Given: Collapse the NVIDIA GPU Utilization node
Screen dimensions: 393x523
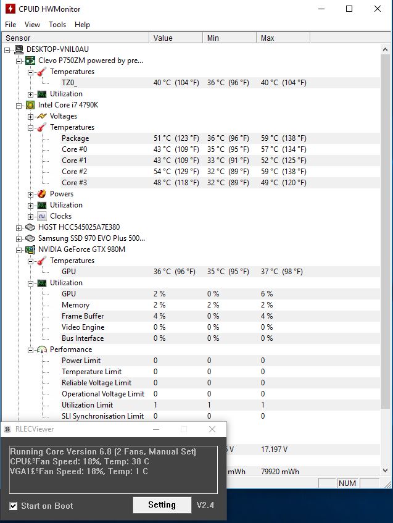Looking at the screenshot, I should click(x=30, y=283).
